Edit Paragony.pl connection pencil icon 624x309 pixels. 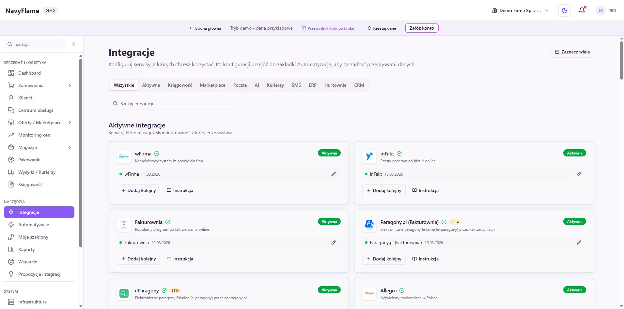pyautogui.click(x=579, y=243)
